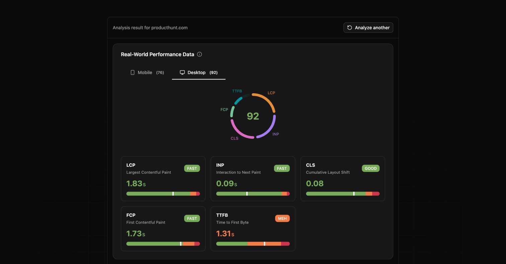Click the 92 score in gauge center
The height and width of the screenshot is (264, 506).
253,116
